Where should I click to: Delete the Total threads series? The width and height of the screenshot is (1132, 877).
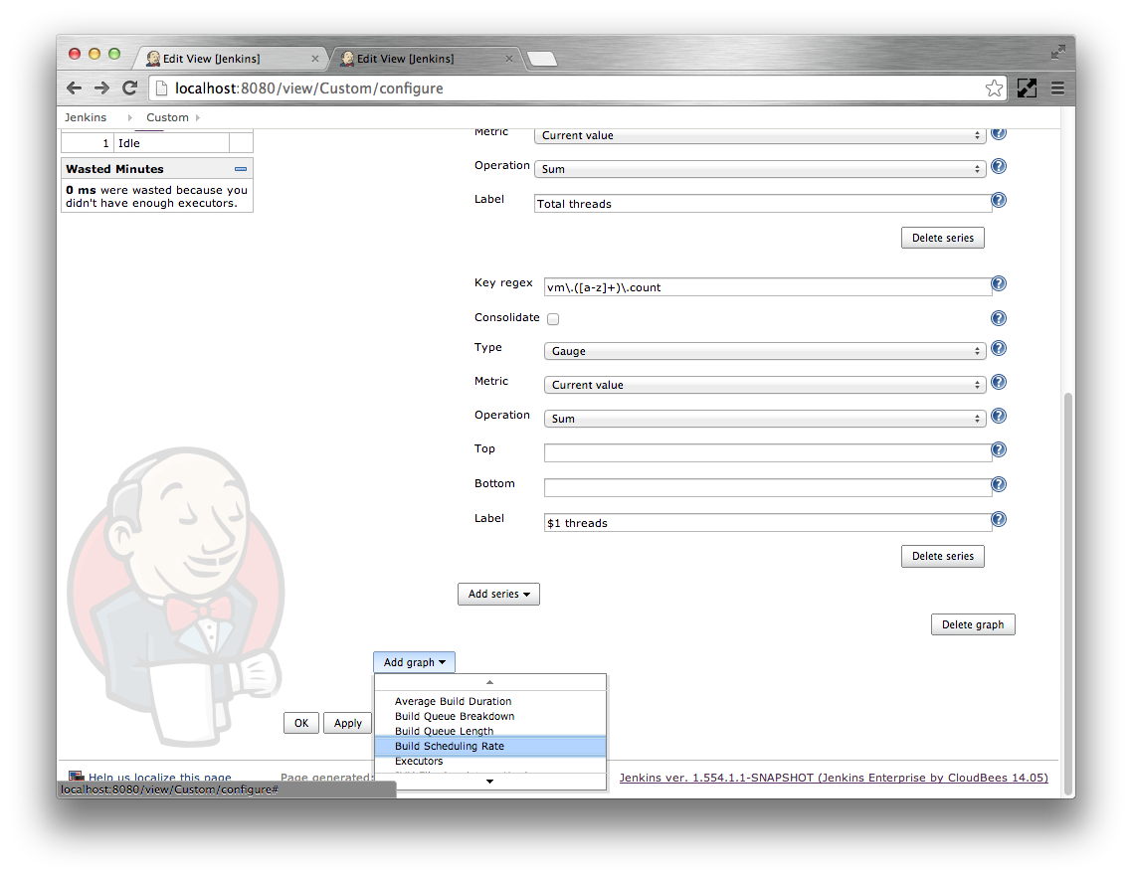[x=942, y=238]
